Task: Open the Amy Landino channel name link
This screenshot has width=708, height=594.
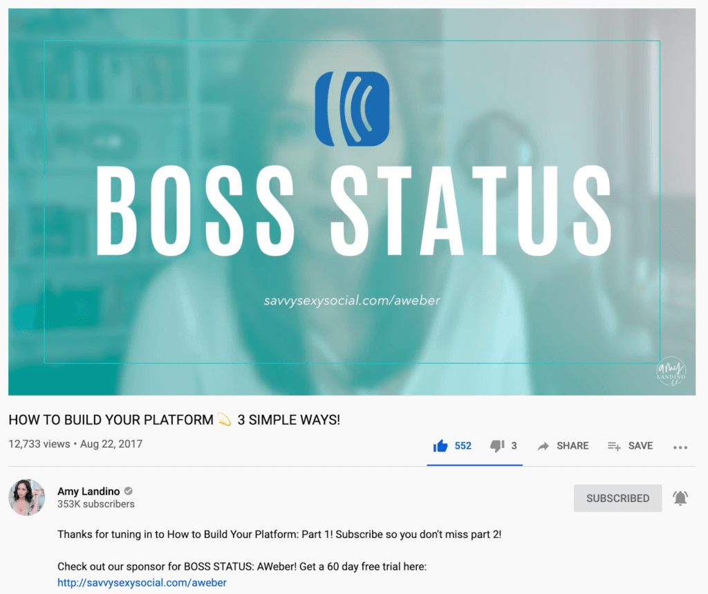Action: (x=88, y=491)
